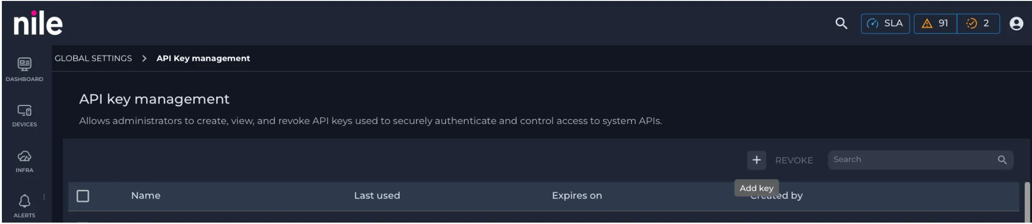Navigate to Infra in the sidebar
Viewport: 1032px width, 224px height.
24,161
